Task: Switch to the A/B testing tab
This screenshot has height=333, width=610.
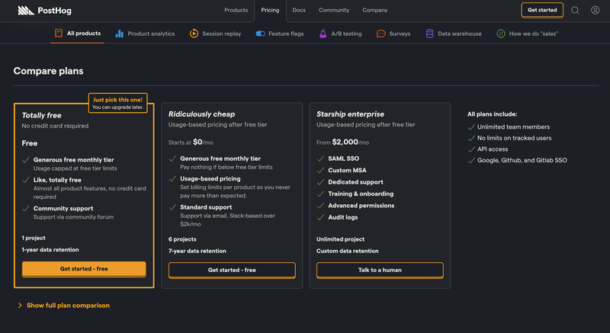Action: [x=340, y=34]
